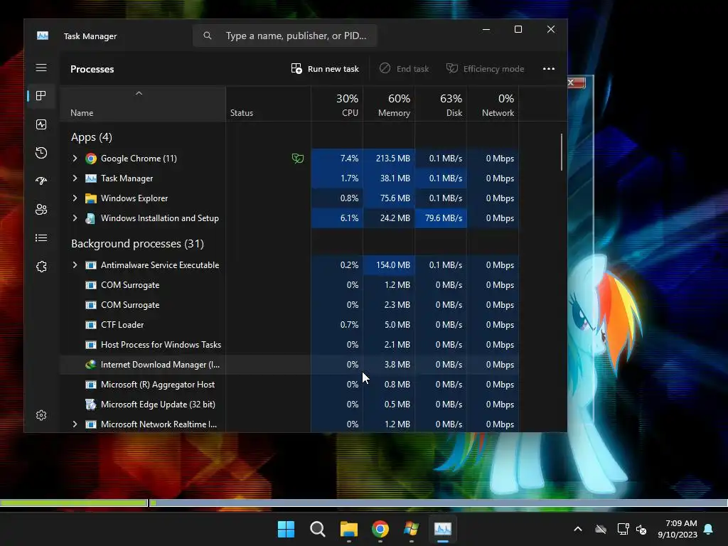Click the Task Manager taskbar icon

tap(442, 529)
